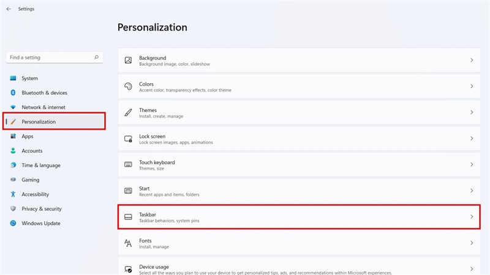Expand the Device usage chevron

472,269
